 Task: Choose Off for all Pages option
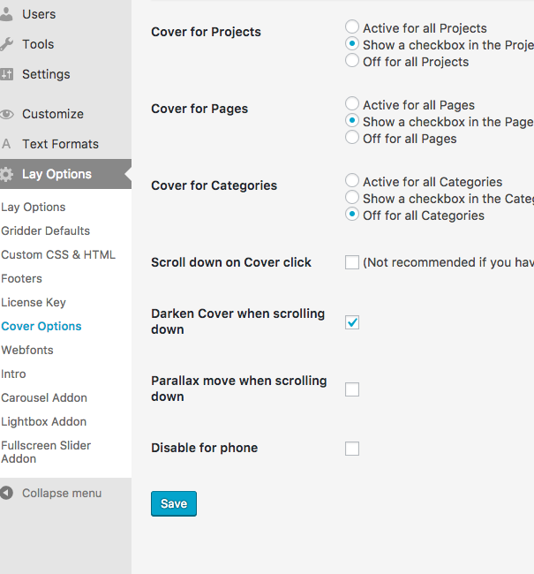352,138
